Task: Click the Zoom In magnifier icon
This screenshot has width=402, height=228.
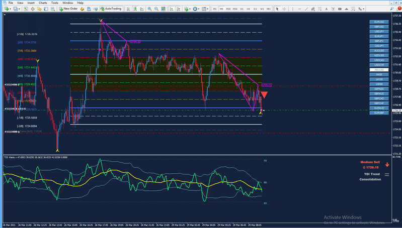Action: pos(149,9)
